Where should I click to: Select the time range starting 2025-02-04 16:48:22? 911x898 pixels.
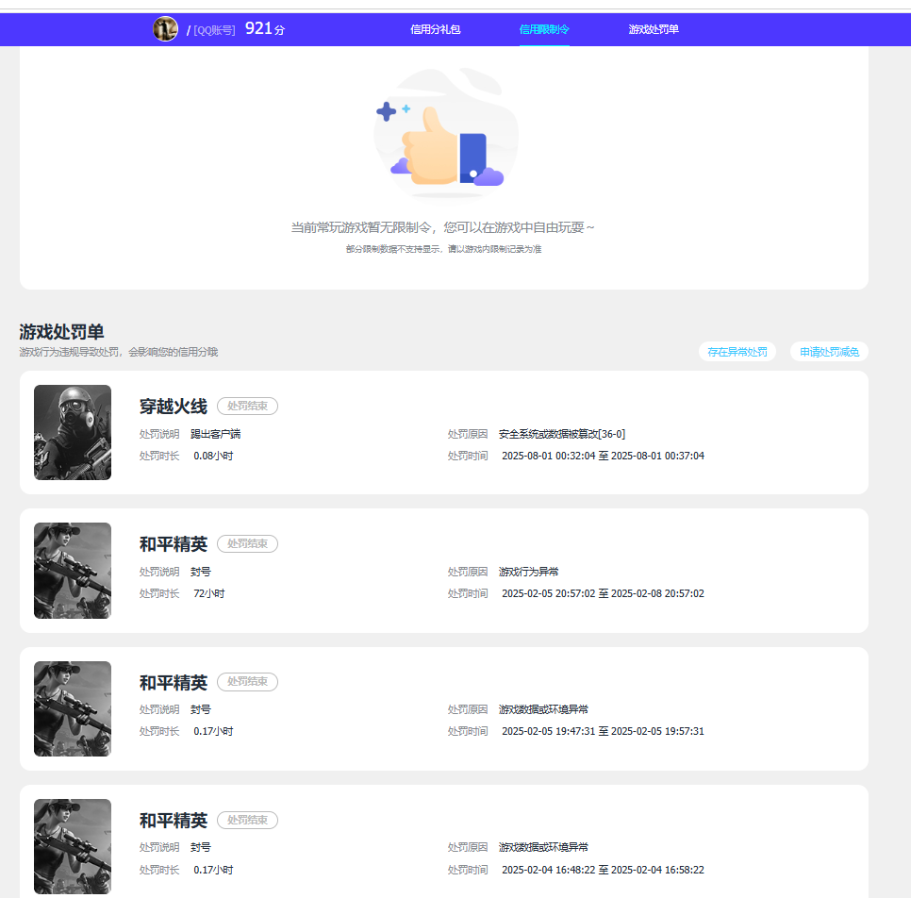[603, 870]
